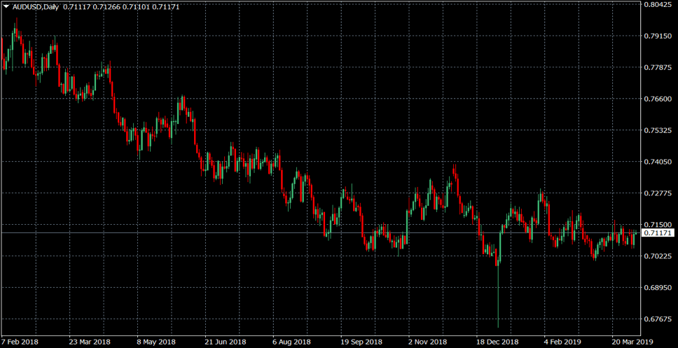Click the triangle icon beside AUDUSD,Daily
Image resolution: width=678 pixels, height=348 pixels.
coord(6,6)
